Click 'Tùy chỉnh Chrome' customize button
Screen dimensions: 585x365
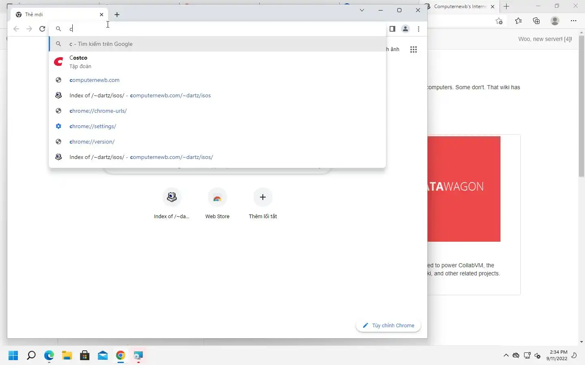click(388, 325)
